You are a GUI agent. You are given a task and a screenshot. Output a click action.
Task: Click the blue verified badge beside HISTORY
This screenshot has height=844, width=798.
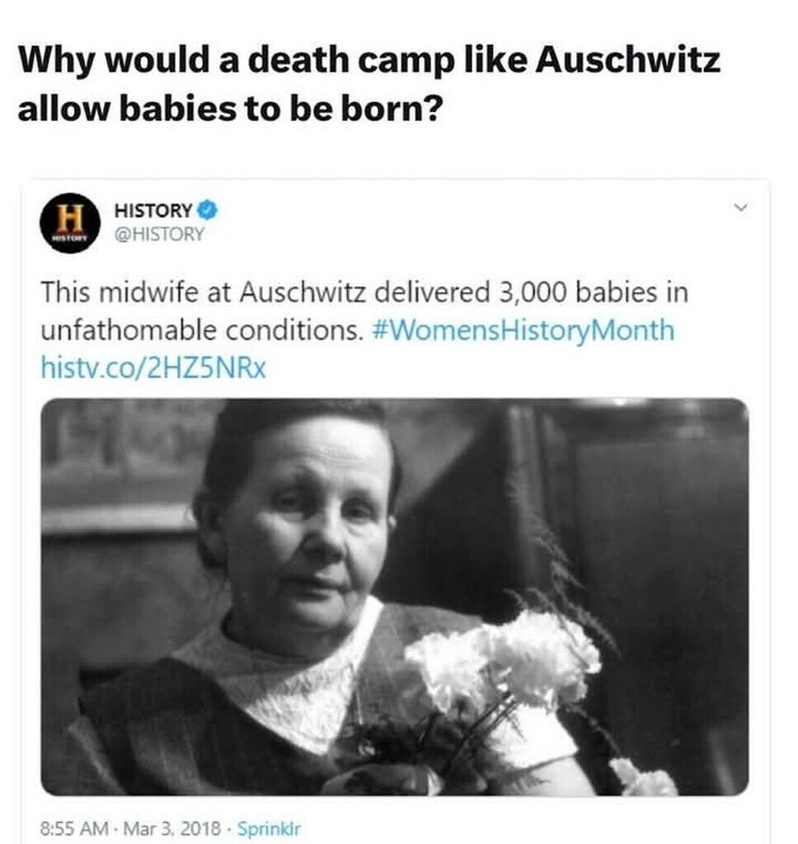tap(208, 210)
